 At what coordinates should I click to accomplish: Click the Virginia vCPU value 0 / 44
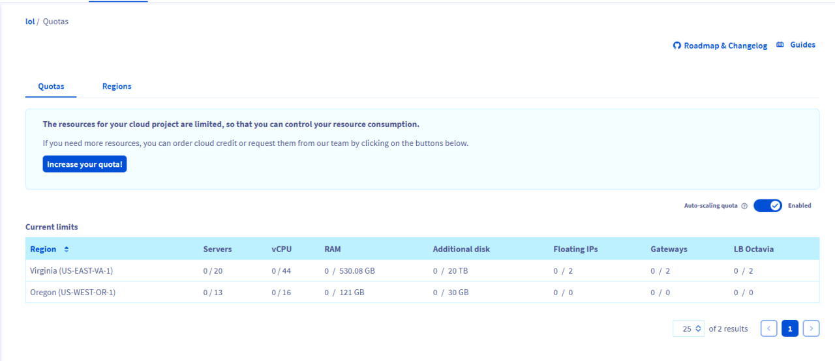pos(281,270)
